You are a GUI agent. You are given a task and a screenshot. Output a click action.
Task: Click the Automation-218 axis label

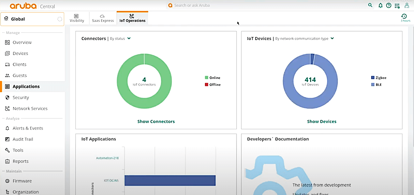point(107,158)
